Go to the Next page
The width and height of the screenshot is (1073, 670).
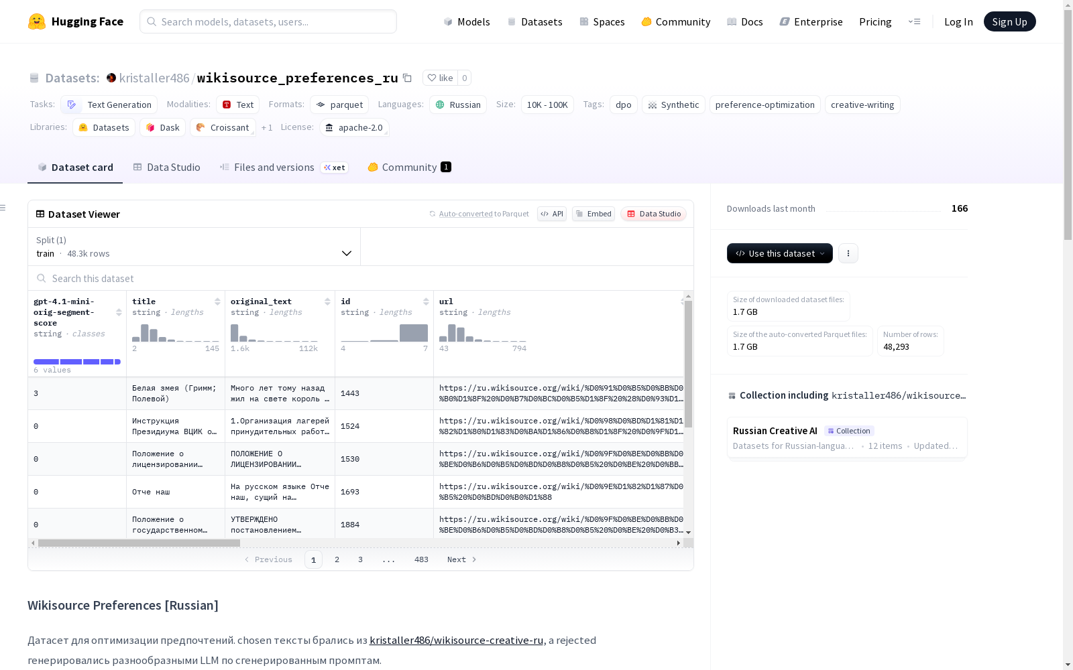point(462,559)
